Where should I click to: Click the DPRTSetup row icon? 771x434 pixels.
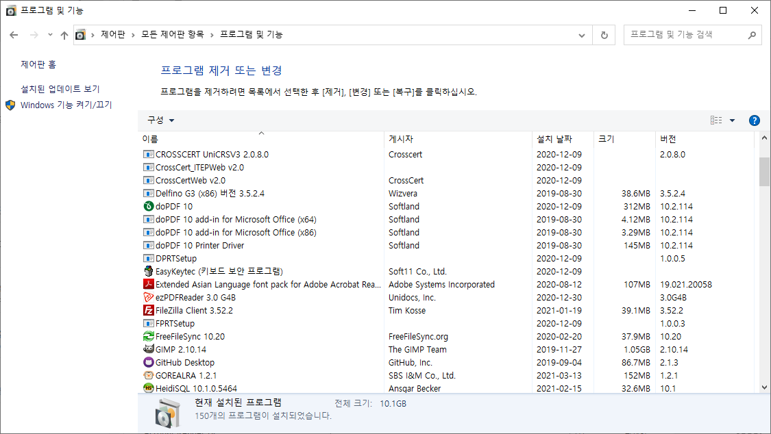click(149, 258)
